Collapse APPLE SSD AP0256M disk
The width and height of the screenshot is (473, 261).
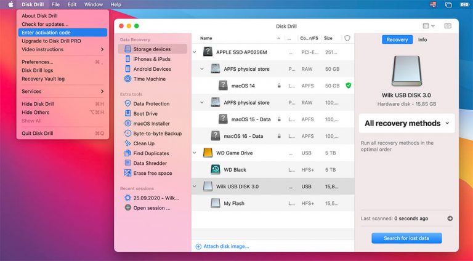click(x=195, y=52)
